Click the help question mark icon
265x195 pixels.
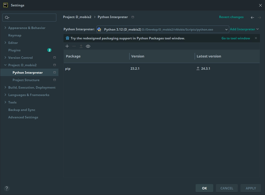click(7, 188)
